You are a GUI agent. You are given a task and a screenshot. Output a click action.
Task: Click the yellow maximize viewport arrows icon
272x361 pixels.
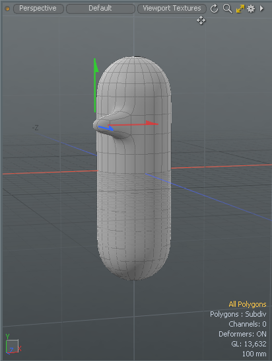pyautogui.click(x=240, y=9)
